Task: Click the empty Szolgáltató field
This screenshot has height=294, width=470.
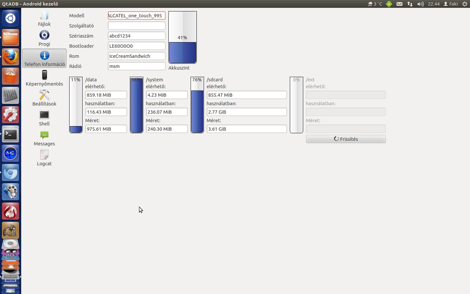Action: [137, 26]
